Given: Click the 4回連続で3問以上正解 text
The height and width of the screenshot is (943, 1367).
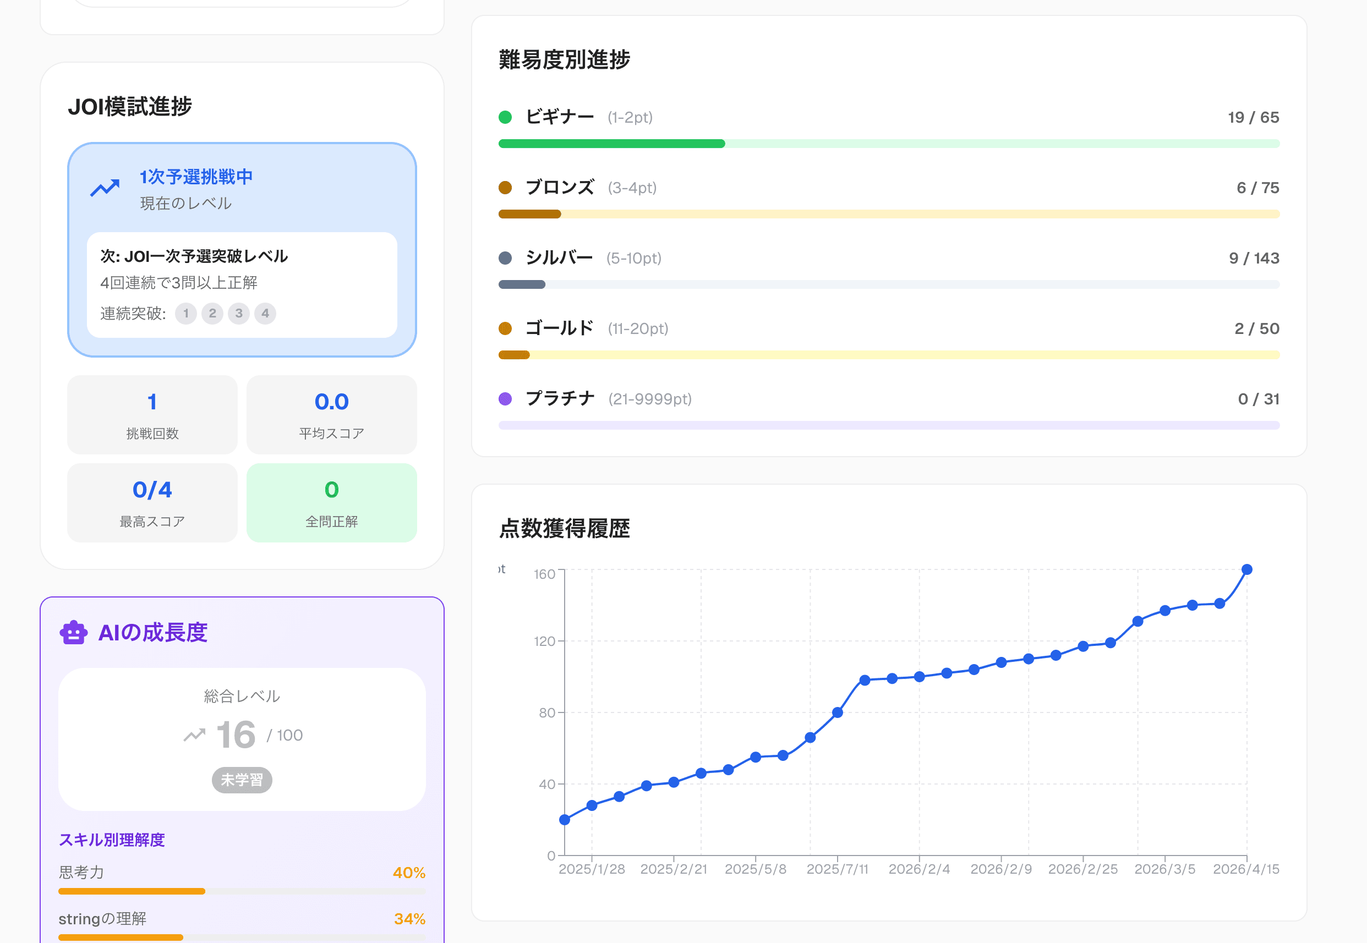Looking at the screenshot, I should point(178,283).
